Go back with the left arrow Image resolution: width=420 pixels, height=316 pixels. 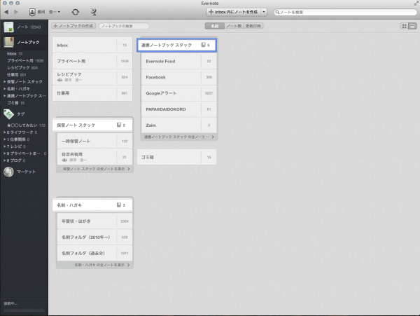(6, 12)
